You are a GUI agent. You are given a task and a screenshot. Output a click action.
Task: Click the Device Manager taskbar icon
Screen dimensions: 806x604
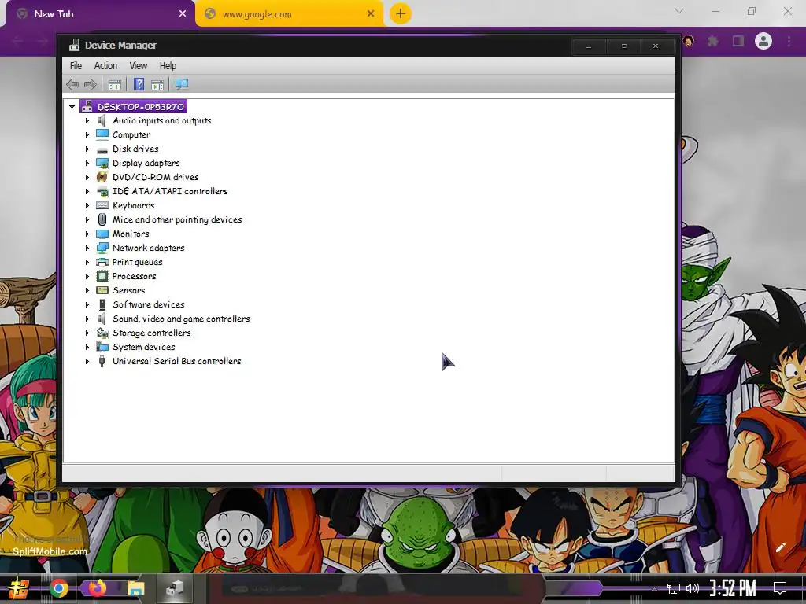pos(174,588)
